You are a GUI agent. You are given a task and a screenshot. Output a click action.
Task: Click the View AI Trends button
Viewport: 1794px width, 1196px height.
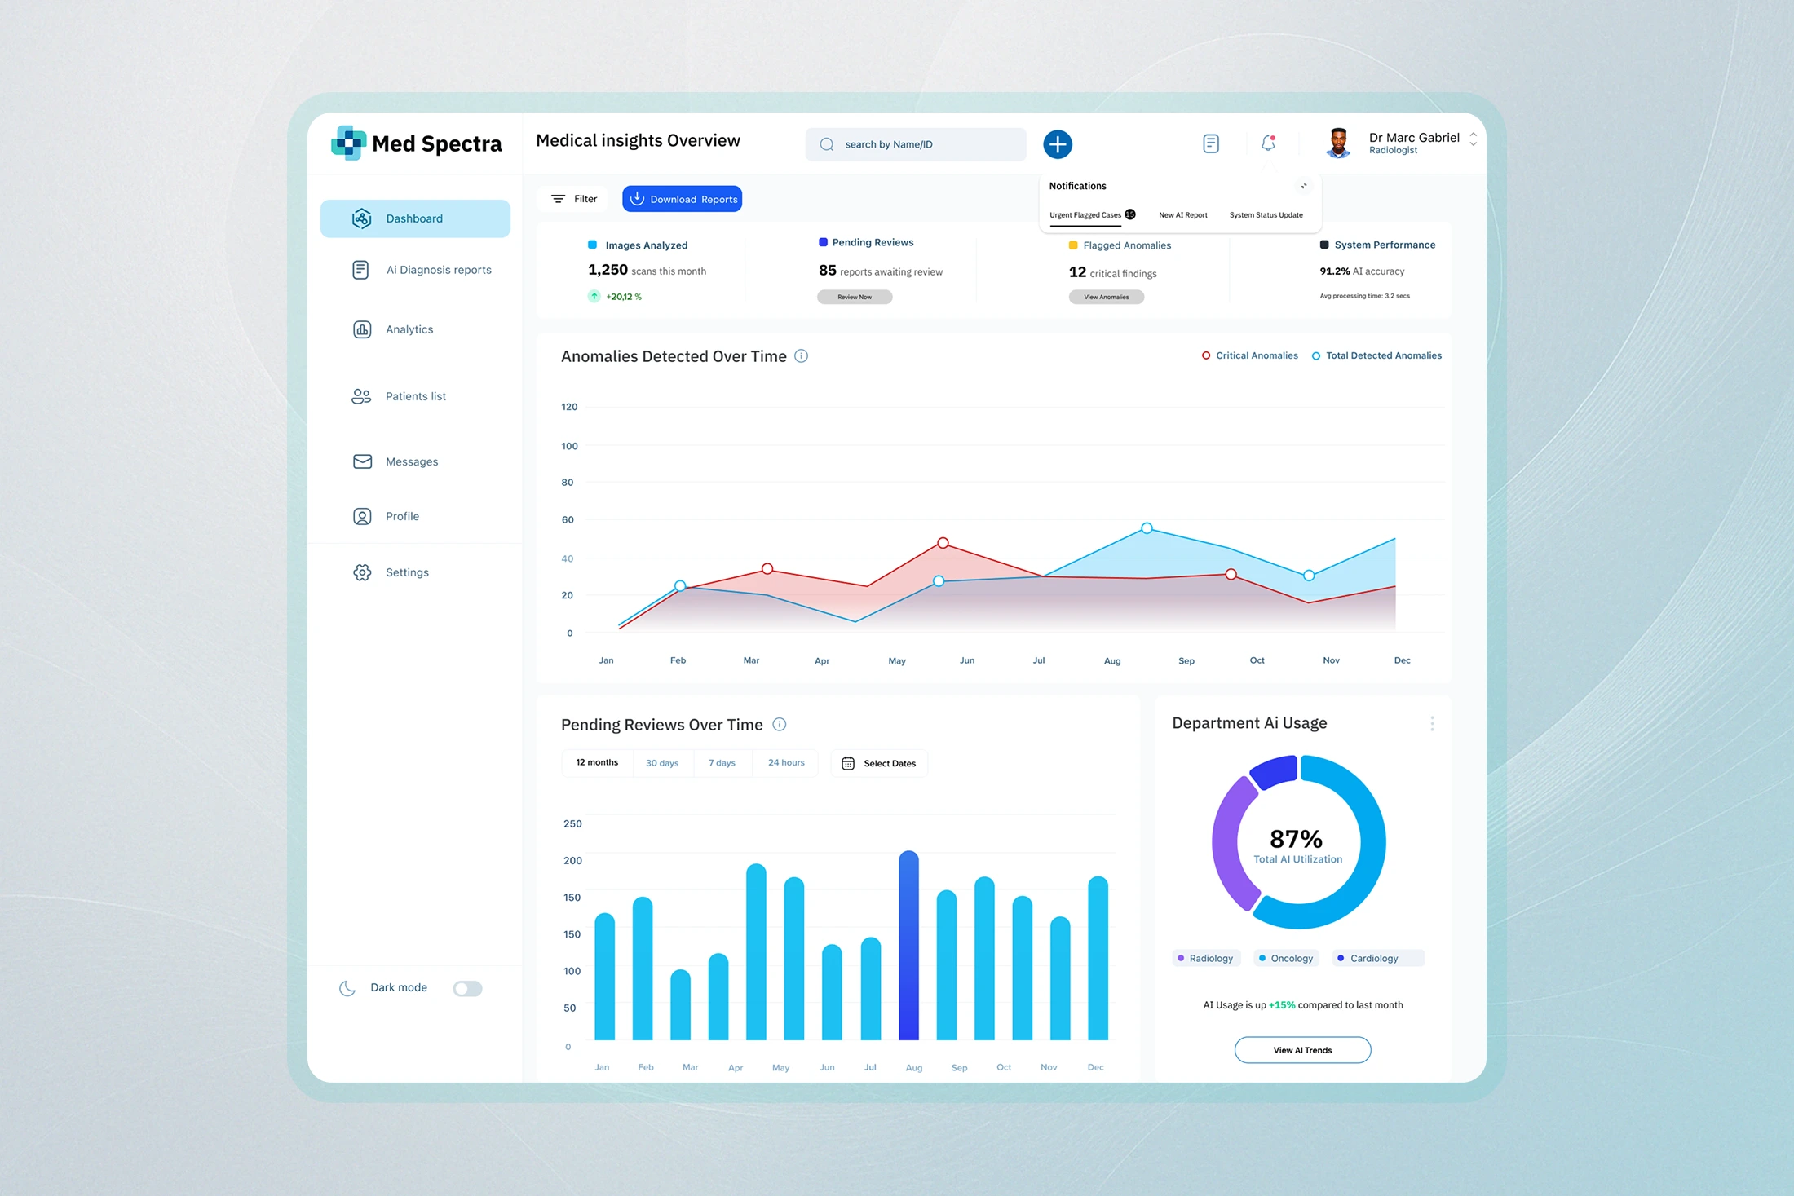[x=1302, y=1050]
